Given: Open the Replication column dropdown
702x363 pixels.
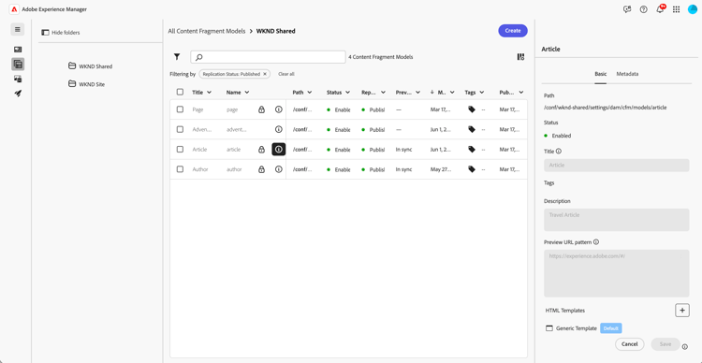Looking at the screenshot, I should click(x=383, y=93).
